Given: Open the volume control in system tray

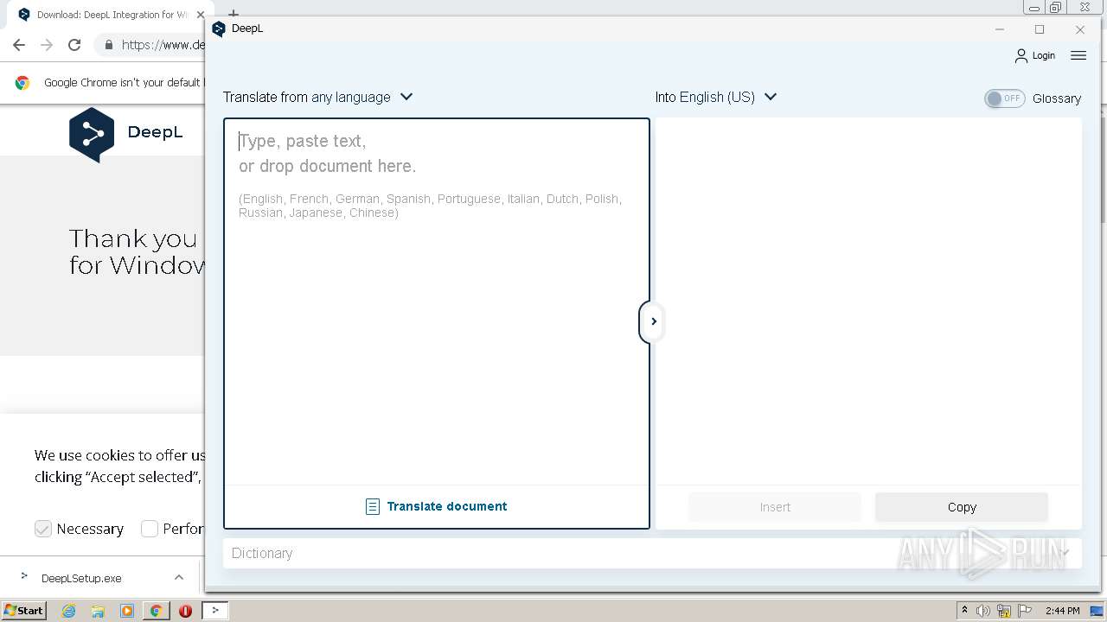Looking at the screenshot, I should (983, 611).
